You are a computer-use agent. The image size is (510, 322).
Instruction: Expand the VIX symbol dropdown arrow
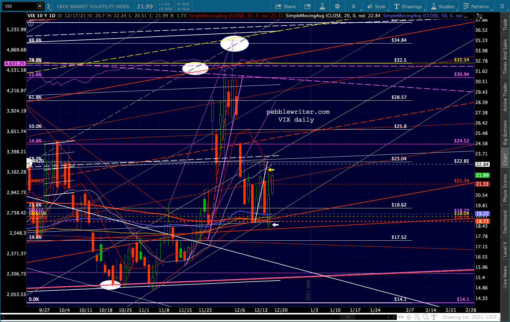coord(40,6)
